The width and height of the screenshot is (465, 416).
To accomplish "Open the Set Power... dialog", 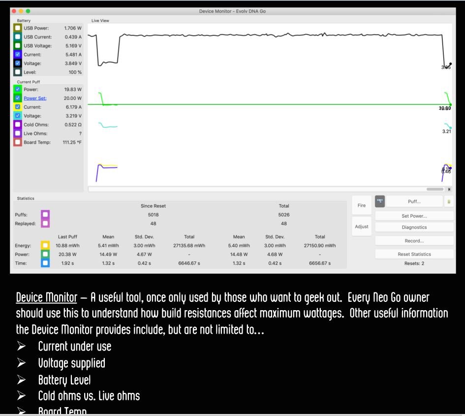I will tap(414, 216).
